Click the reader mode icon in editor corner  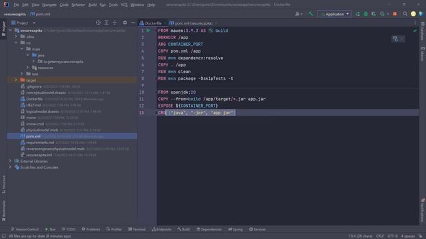point(395,39)
